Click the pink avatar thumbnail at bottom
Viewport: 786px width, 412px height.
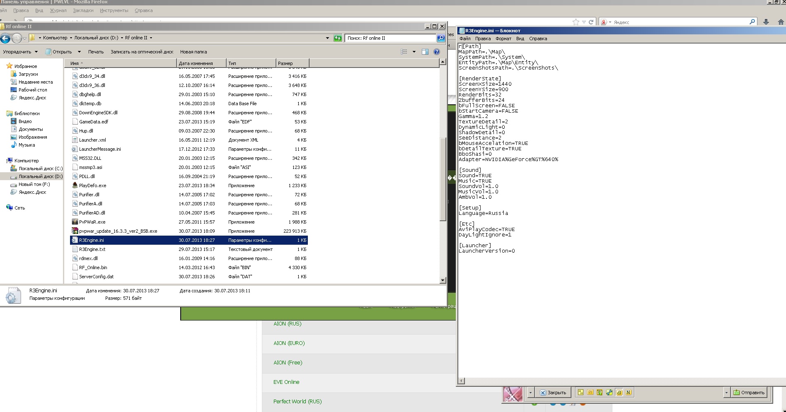(x=513, y=394)
